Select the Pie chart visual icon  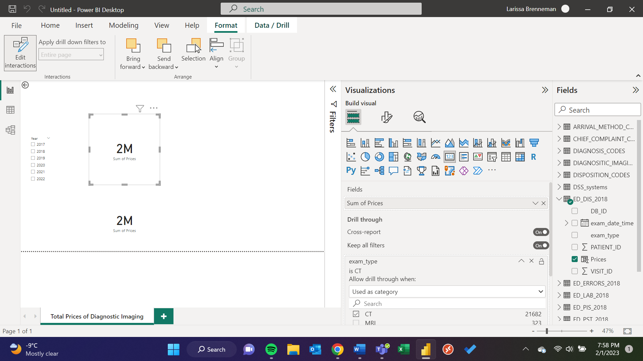tap(365, 157)
